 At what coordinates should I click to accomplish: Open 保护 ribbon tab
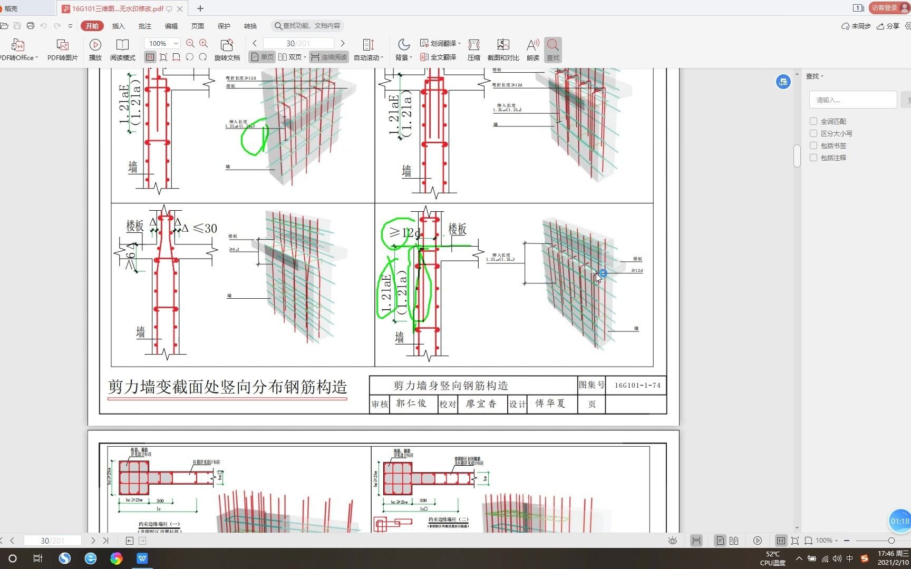pyautogui.click(x=224, y=26)
